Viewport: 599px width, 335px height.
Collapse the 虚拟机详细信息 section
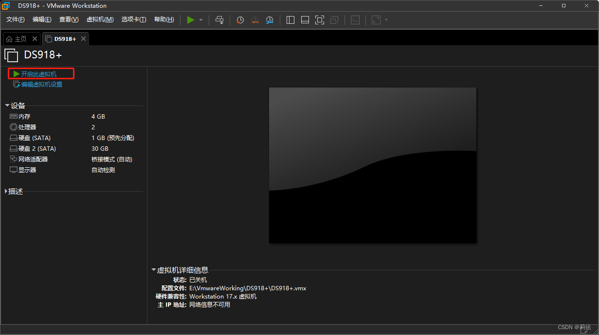154,270
